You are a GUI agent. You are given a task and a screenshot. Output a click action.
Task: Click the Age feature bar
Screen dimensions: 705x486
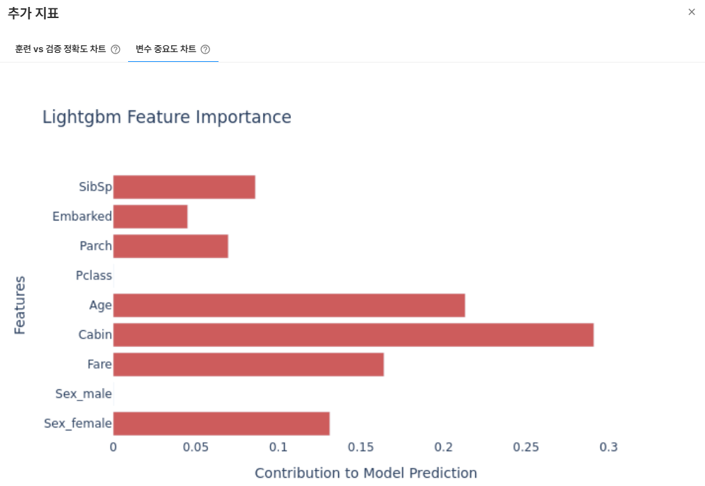[x=289, y=305]
